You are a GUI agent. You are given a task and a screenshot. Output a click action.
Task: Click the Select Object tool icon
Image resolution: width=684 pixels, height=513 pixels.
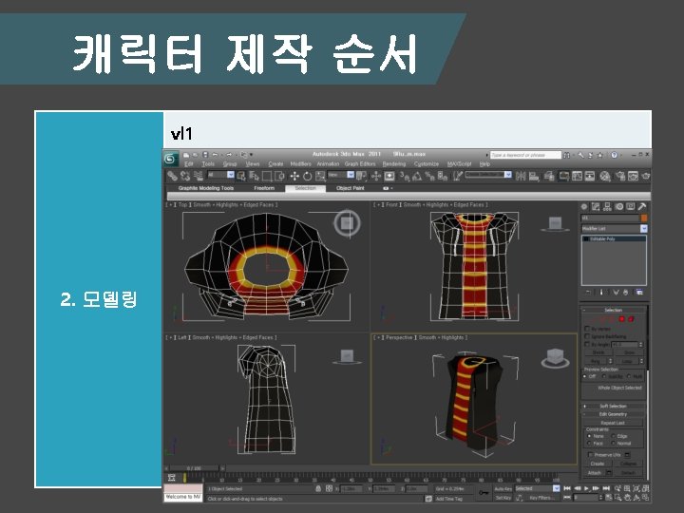[x=241, y=176]
